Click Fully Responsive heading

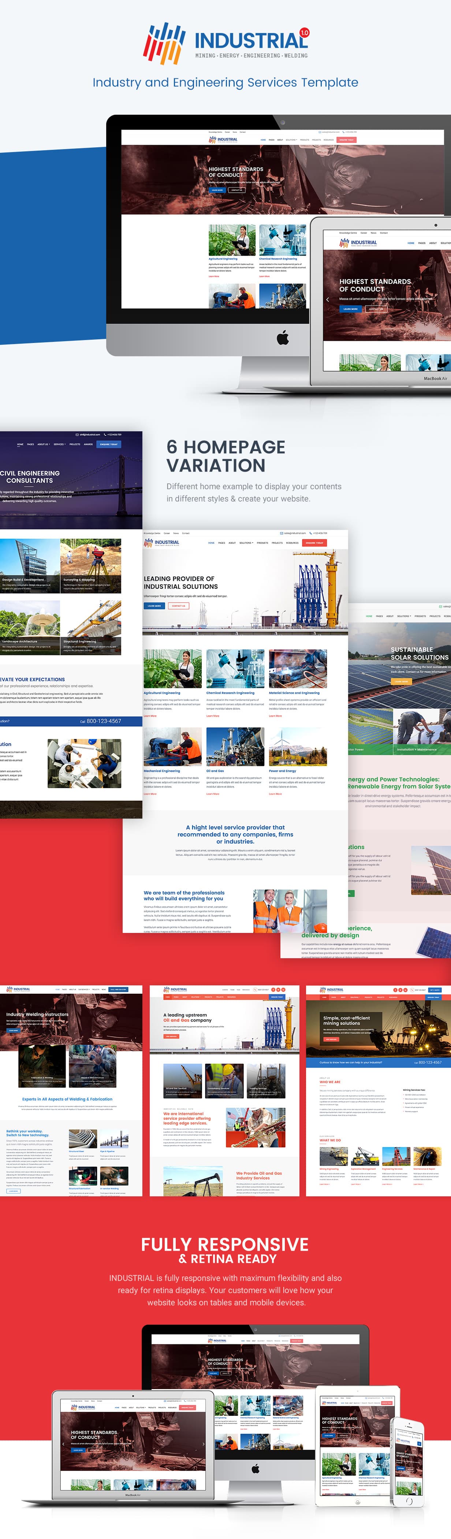[225, 1244]
